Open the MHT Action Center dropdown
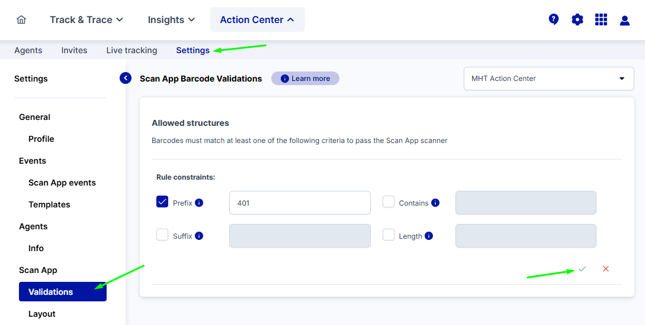 pos(548,79)
